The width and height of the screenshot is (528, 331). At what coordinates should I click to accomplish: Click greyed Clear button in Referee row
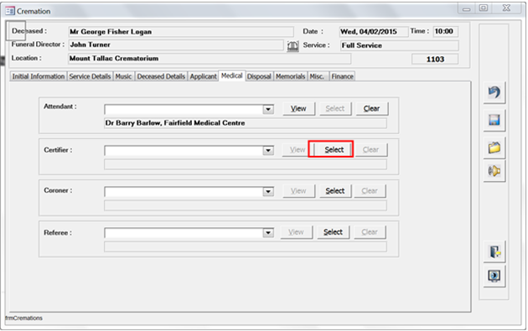370,232
